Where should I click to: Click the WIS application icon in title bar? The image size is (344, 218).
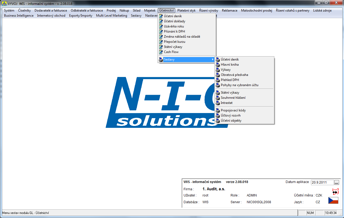click(x=4, y=4)
